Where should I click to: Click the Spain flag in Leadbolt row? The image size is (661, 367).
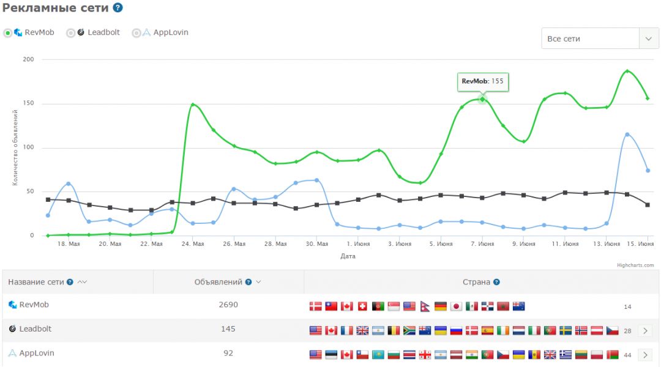[487, 331]
